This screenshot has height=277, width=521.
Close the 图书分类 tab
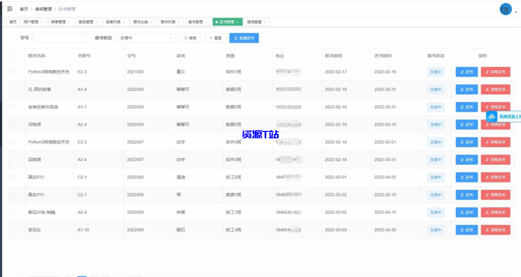tap(151, 22)
